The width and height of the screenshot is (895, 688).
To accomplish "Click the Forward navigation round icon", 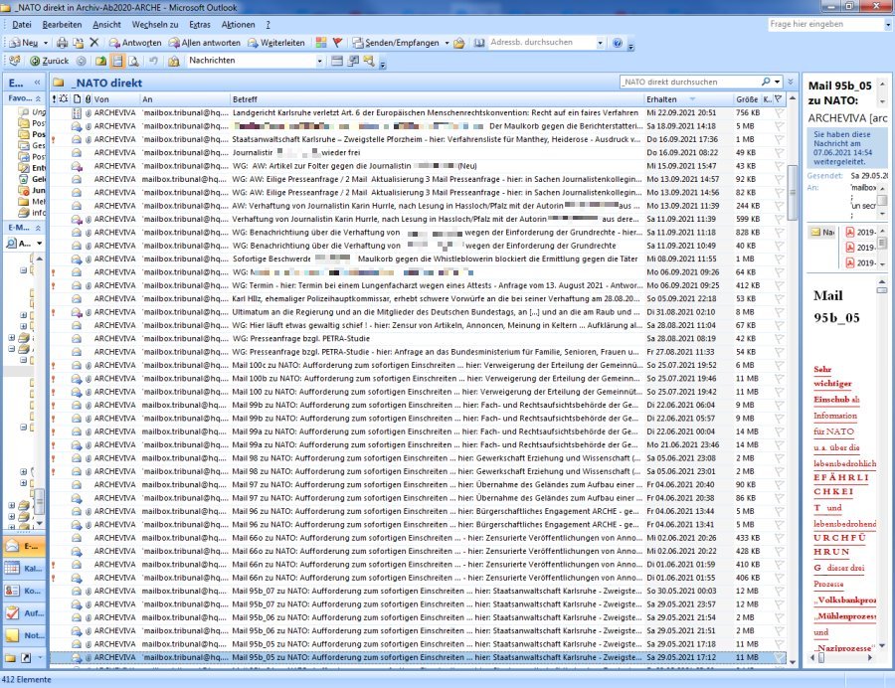I will tap(82, 61).
